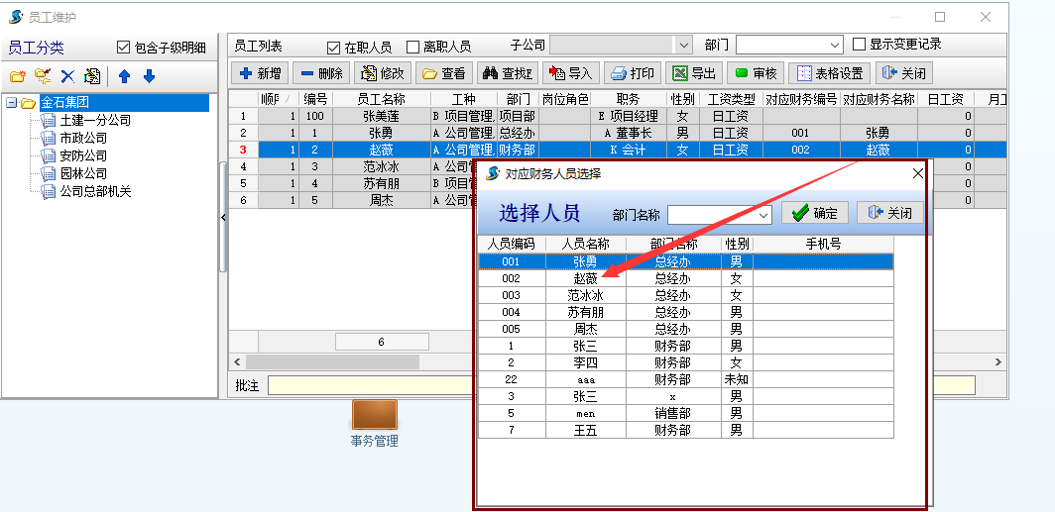Select the 范冰冰 row in selection dialog
Screen dimensions: 1055x512
pos(585,295)
